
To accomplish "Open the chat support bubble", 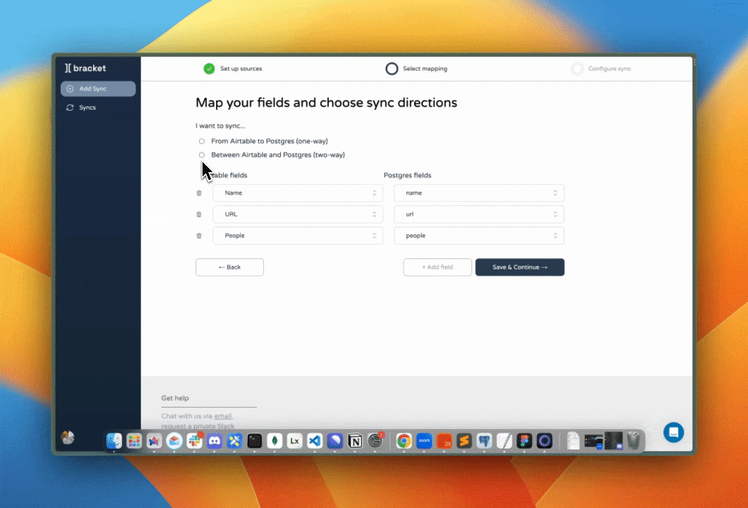I will pyautogui.click(x=673, y=433).
